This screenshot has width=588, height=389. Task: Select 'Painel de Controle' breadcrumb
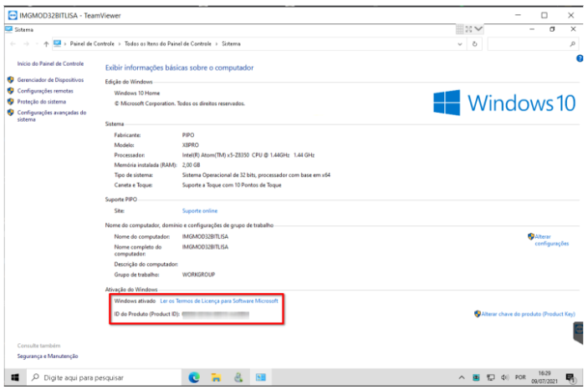[x=92, y=43]
